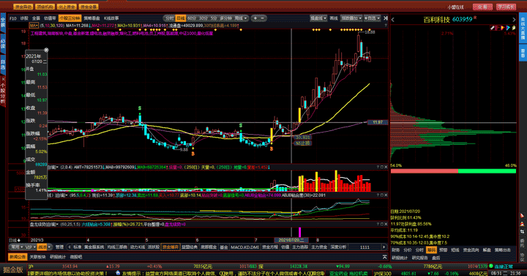
Task: Click the F10 company info button
Action: click(13, 18)
